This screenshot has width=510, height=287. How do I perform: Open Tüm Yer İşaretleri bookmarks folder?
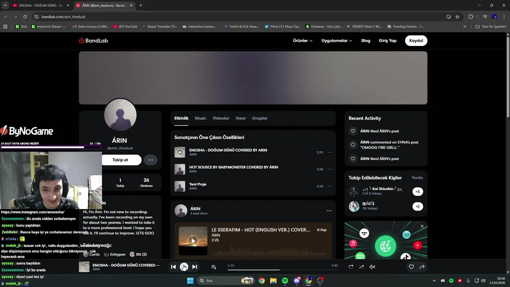click(x=490, y=27)
